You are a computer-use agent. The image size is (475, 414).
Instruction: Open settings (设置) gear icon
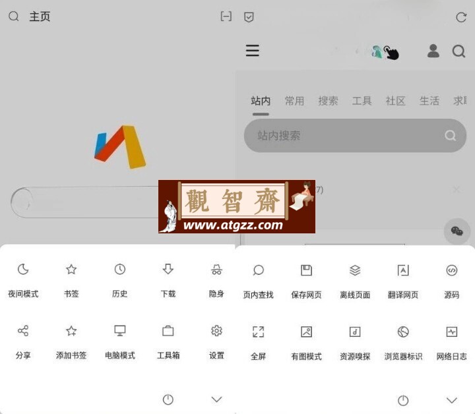coord(216,331)
